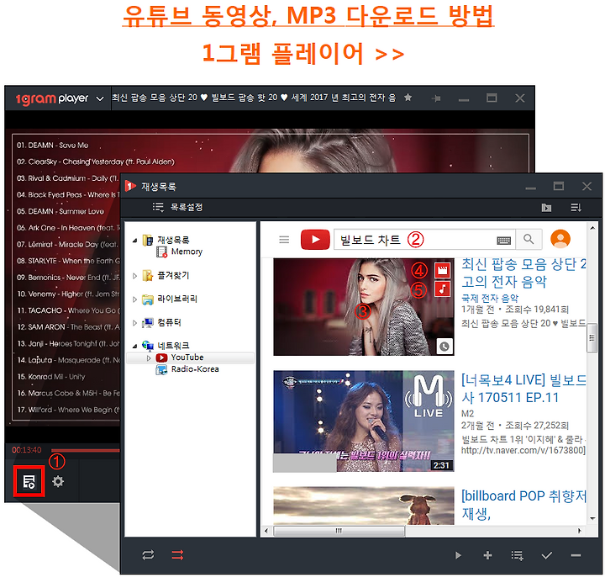
Task: Click the plus add item button
Action: tap(487, 555)
